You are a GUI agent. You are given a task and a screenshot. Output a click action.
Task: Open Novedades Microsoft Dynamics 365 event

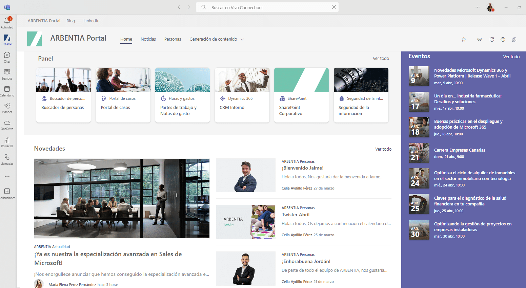click(x=472, y=73)
